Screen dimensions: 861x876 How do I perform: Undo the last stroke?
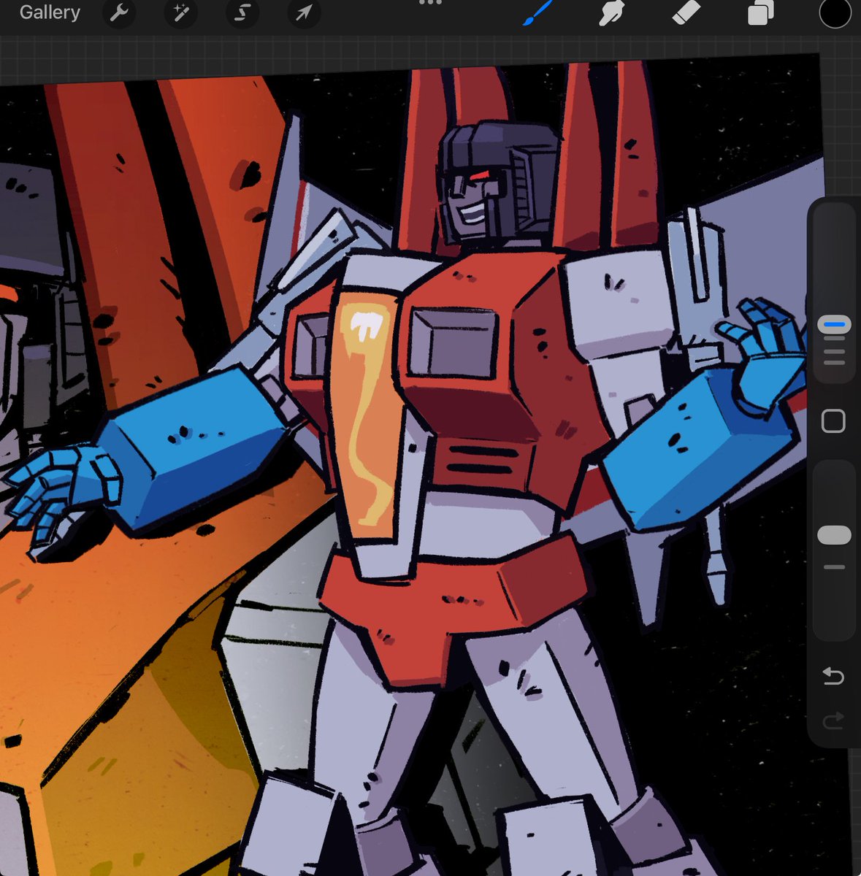click(833, 677)
